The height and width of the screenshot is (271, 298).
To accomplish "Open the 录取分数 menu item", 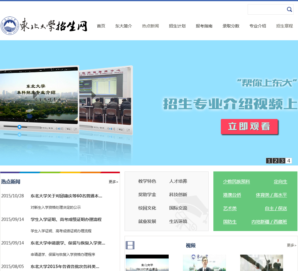I will pyautogui.click(x=231, y=26).
